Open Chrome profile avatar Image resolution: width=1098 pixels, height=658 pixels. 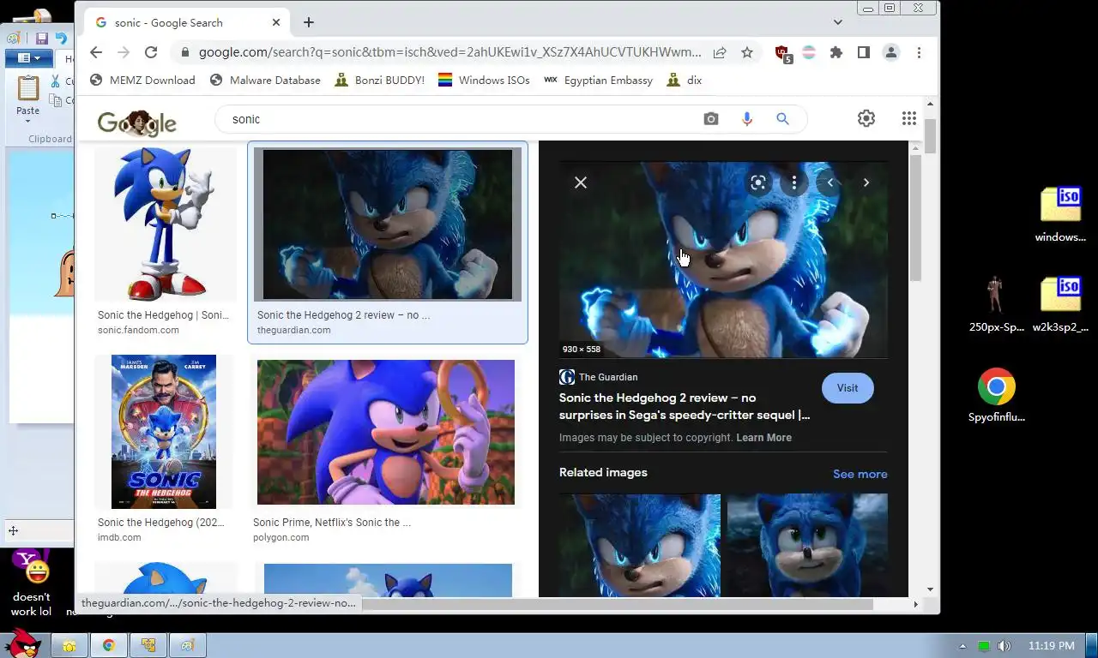[891, 52]
